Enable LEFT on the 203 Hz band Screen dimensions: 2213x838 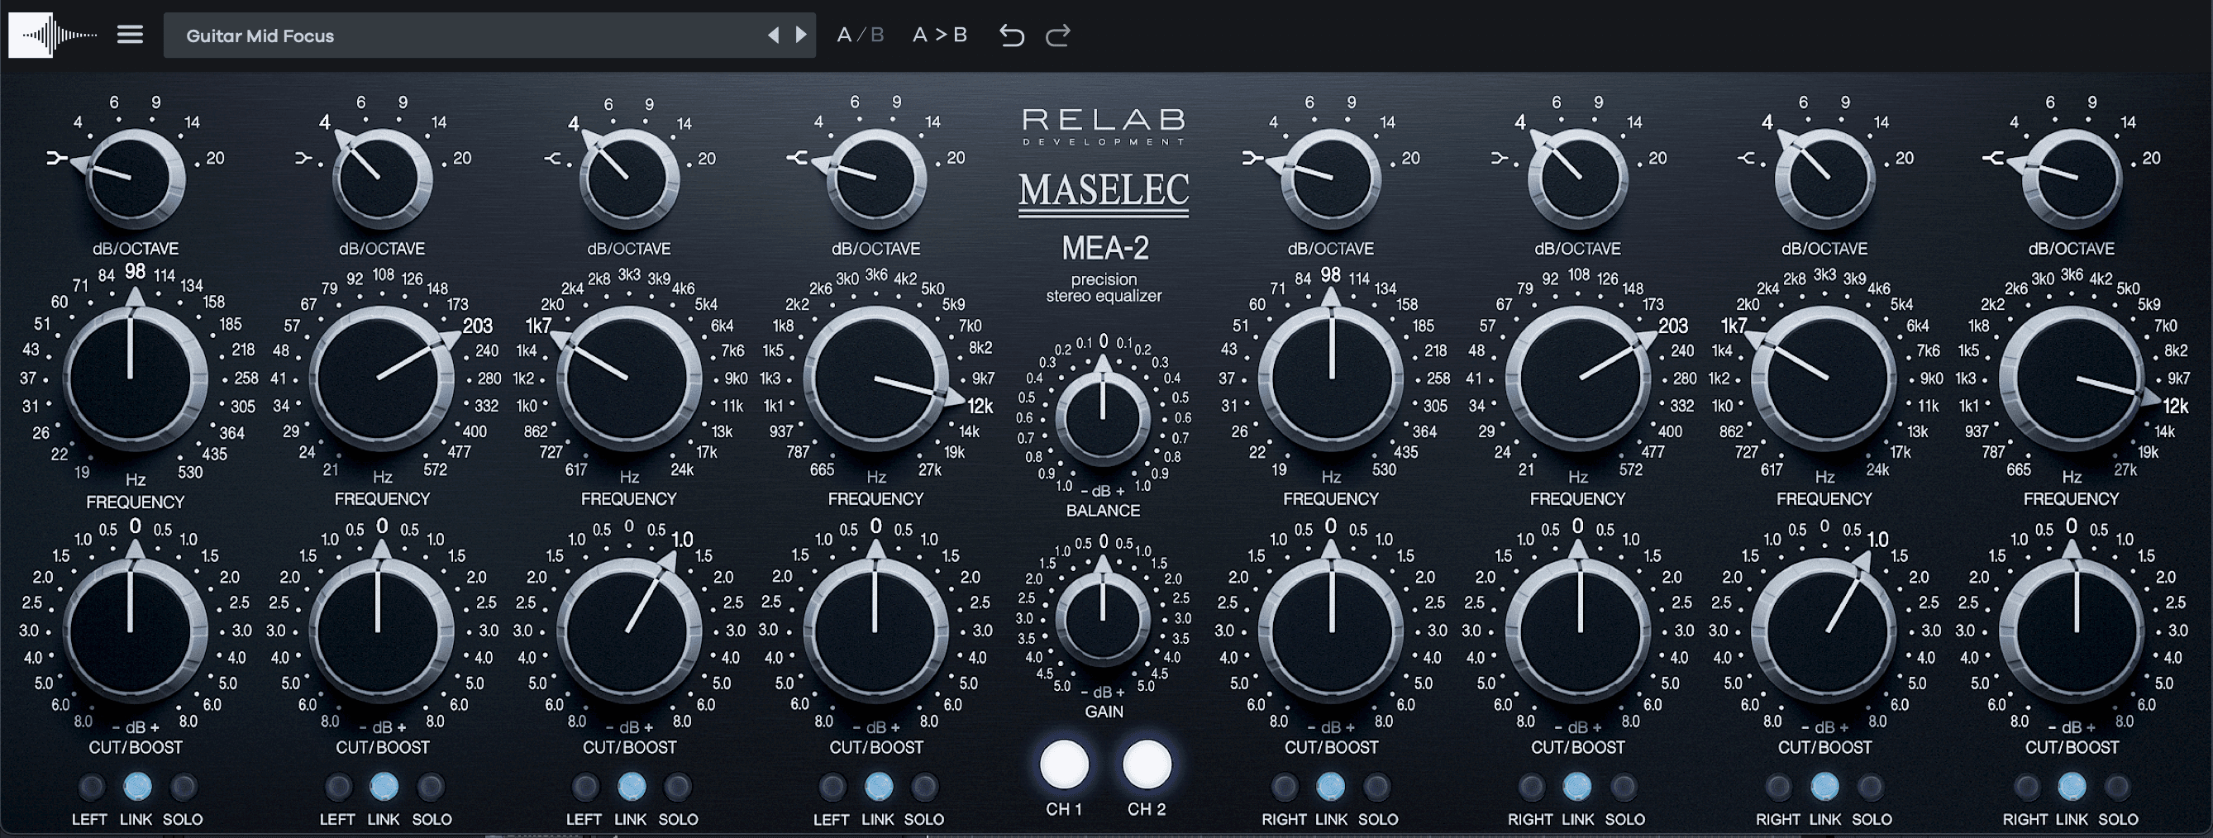tap(338, 787)
